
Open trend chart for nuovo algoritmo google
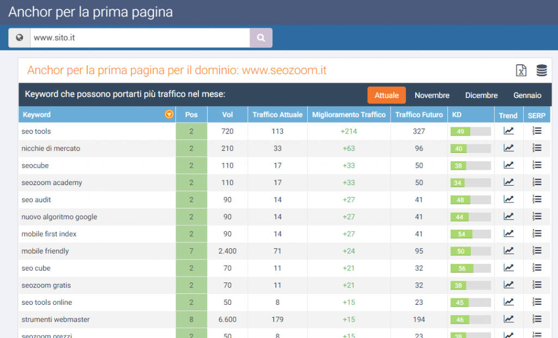point(508,216)
